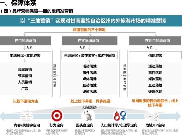Select the 在他目的地营销 gray header box
182x138 pixels.
point(155,41)
